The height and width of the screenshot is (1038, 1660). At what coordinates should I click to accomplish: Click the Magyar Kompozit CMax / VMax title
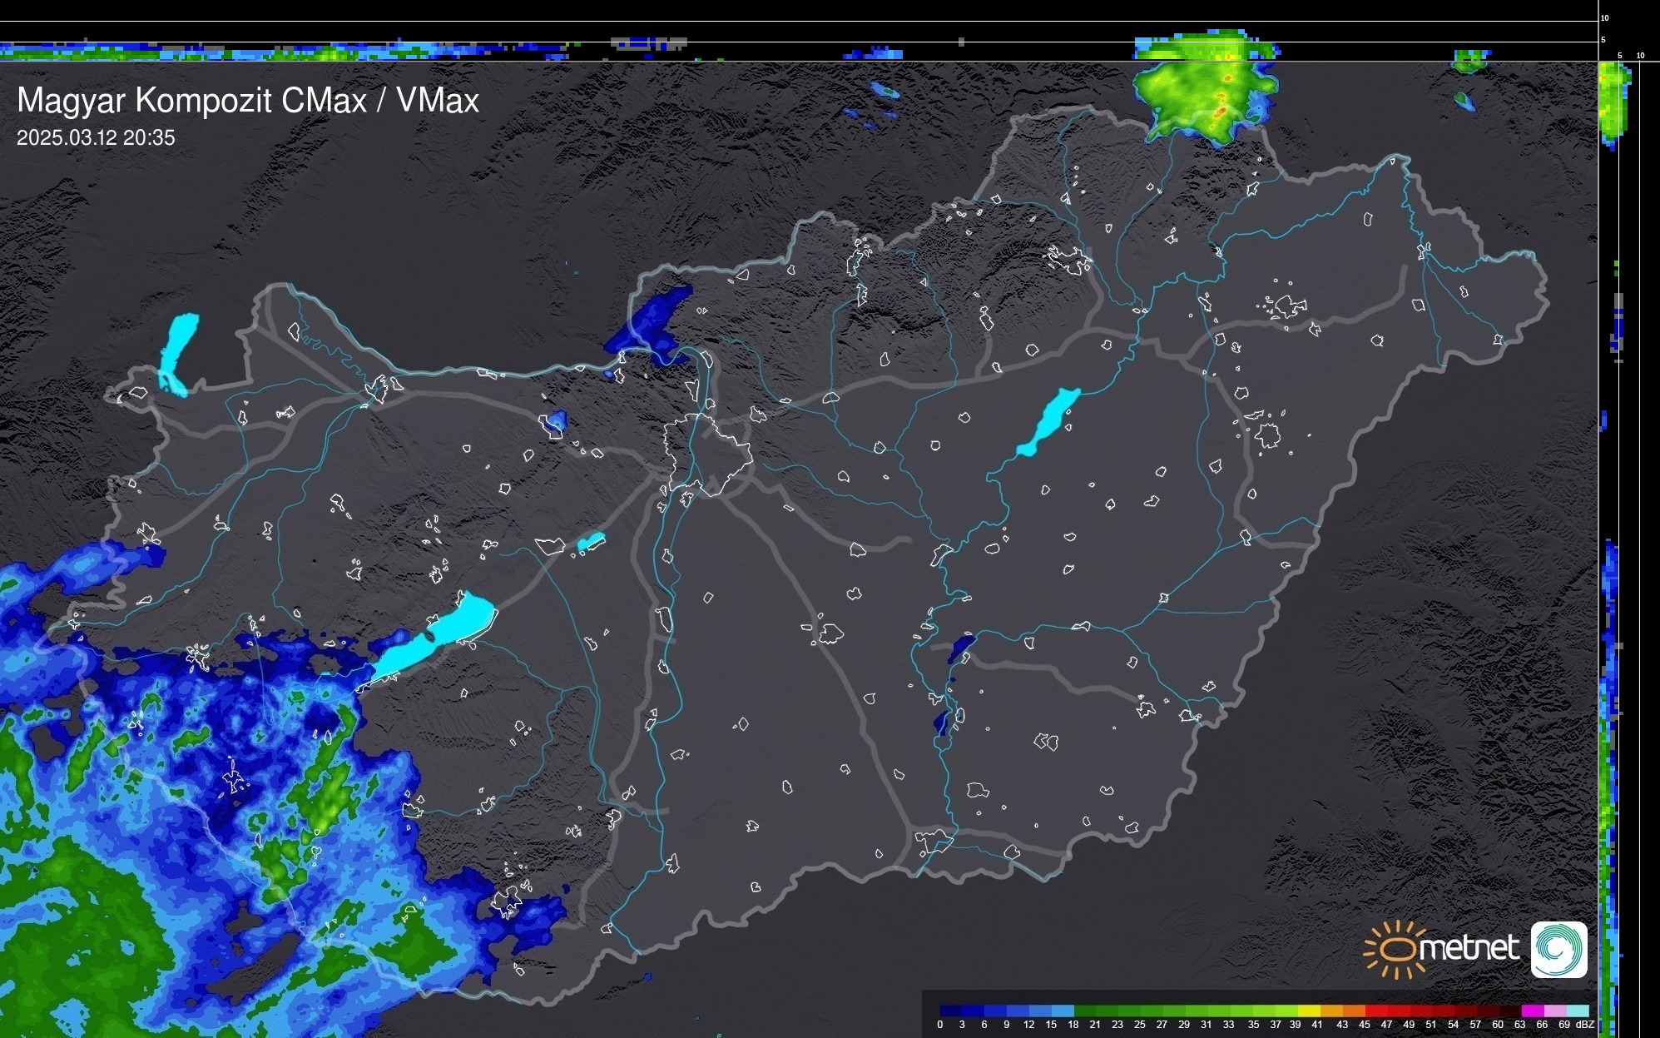pos(248,101)
